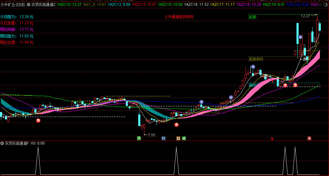Screen dimensions: 329x176
Task: Click the YAZC20: 9.04 readout
Action: [297, 5]
